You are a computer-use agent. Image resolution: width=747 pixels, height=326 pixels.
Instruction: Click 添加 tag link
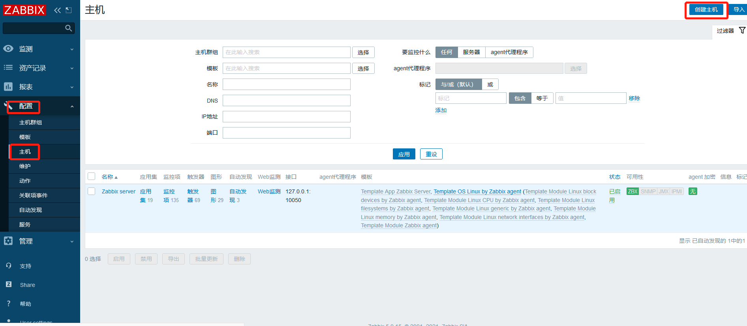441,110
